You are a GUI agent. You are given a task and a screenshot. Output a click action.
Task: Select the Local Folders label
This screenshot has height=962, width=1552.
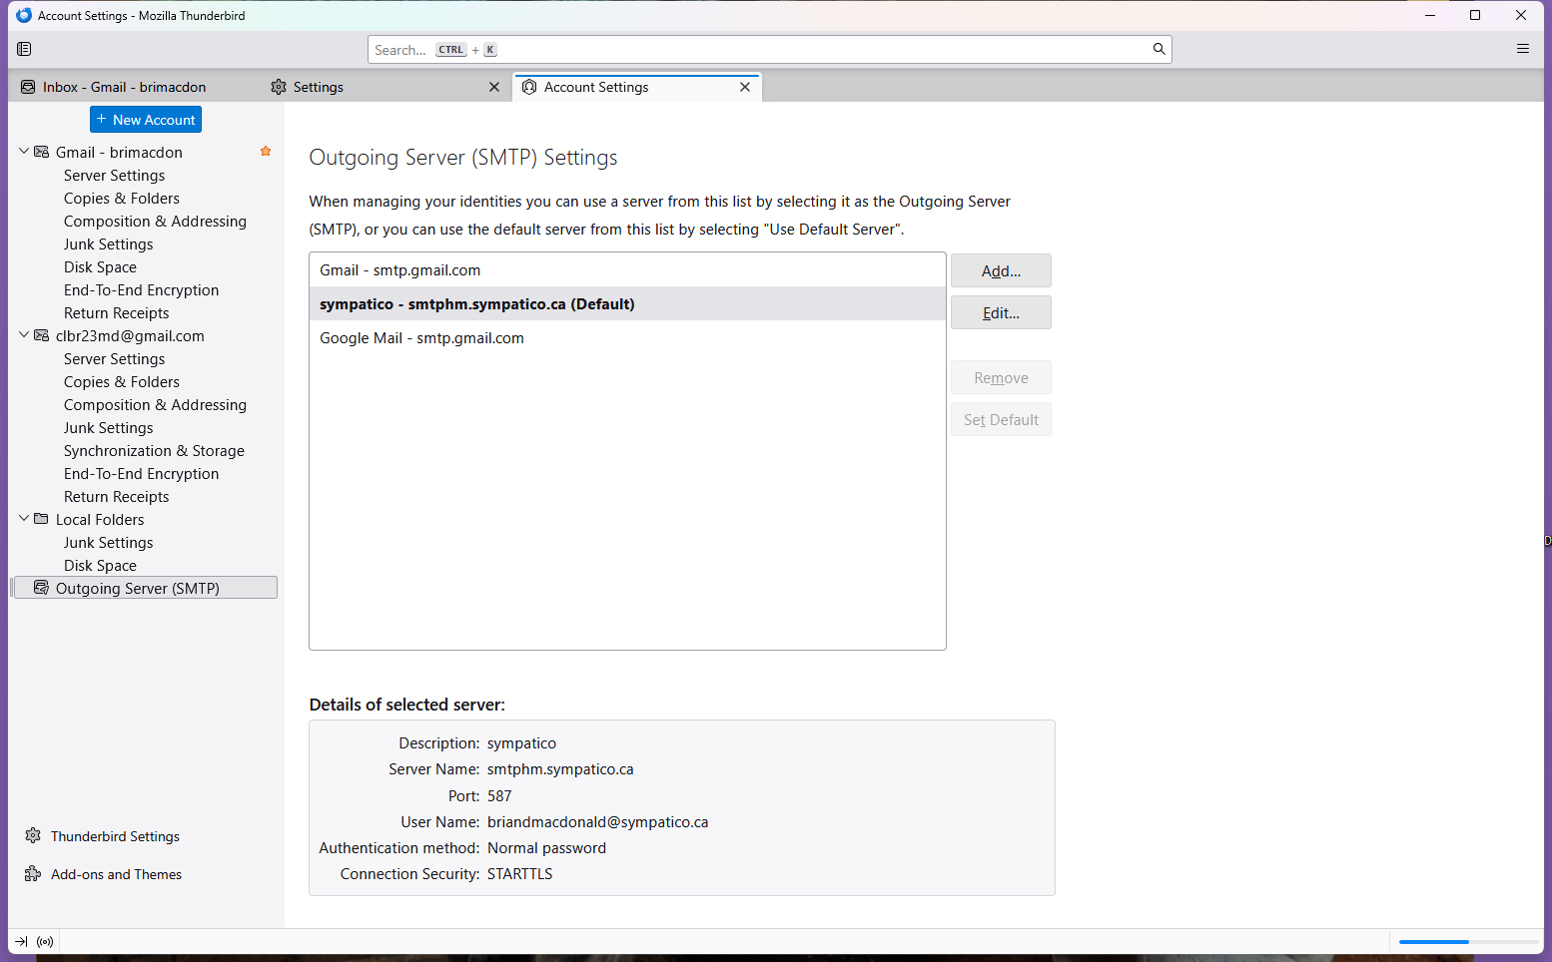100,520
